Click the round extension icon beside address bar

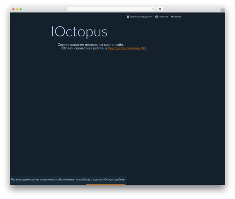tap(160, 9)
